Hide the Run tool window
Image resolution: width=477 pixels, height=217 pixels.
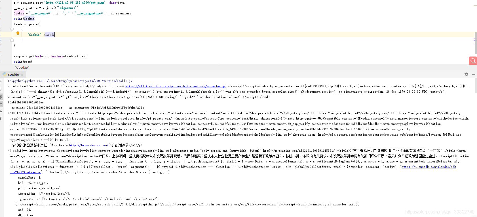(x=474, y=74)
